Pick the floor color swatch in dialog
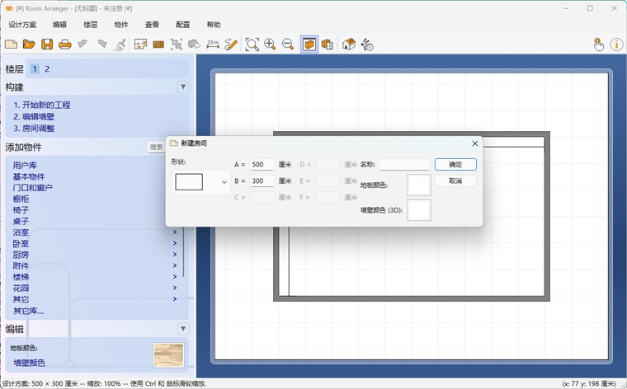627x389 pixels. coord(418,185)
